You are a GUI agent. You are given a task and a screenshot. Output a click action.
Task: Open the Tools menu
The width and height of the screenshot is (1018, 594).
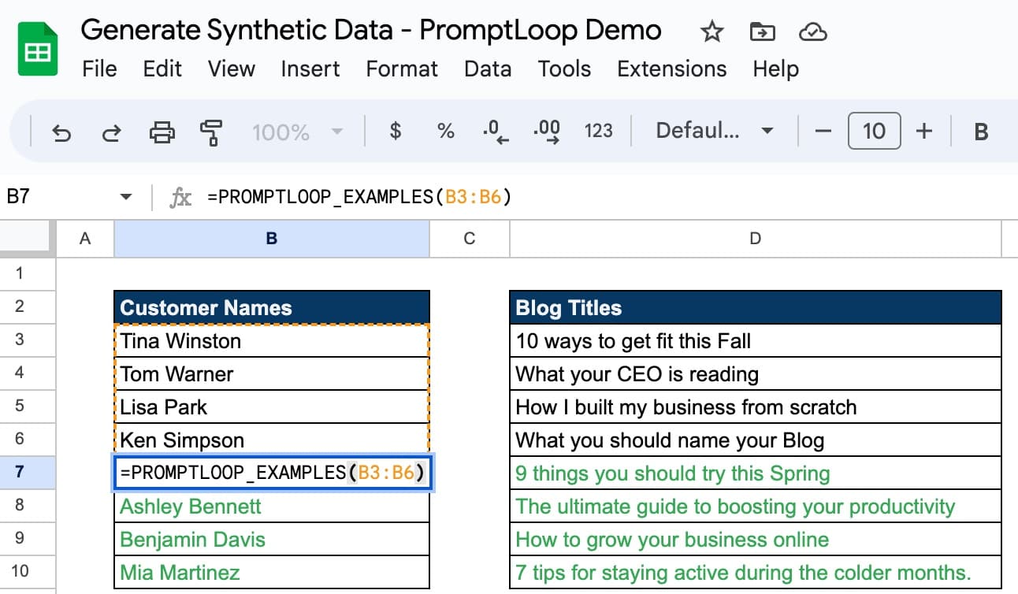point(564,69)
